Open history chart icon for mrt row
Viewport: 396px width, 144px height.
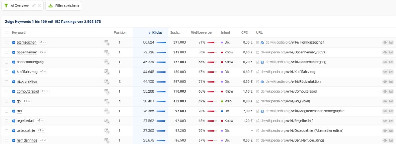391,111
